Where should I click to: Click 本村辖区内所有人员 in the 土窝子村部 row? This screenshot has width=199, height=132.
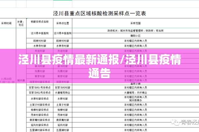point(136,105)
